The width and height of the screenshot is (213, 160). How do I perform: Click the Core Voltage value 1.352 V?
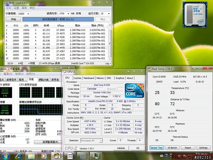tap(116, 96)
